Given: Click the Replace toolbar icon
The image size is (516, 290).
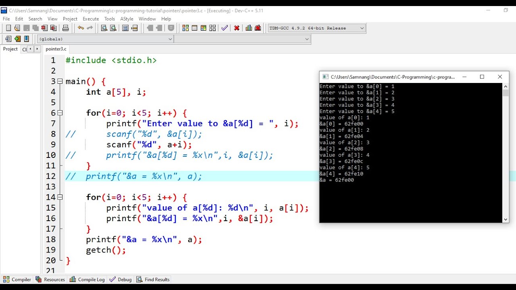Looking at the screenshot, I should 113,28.
